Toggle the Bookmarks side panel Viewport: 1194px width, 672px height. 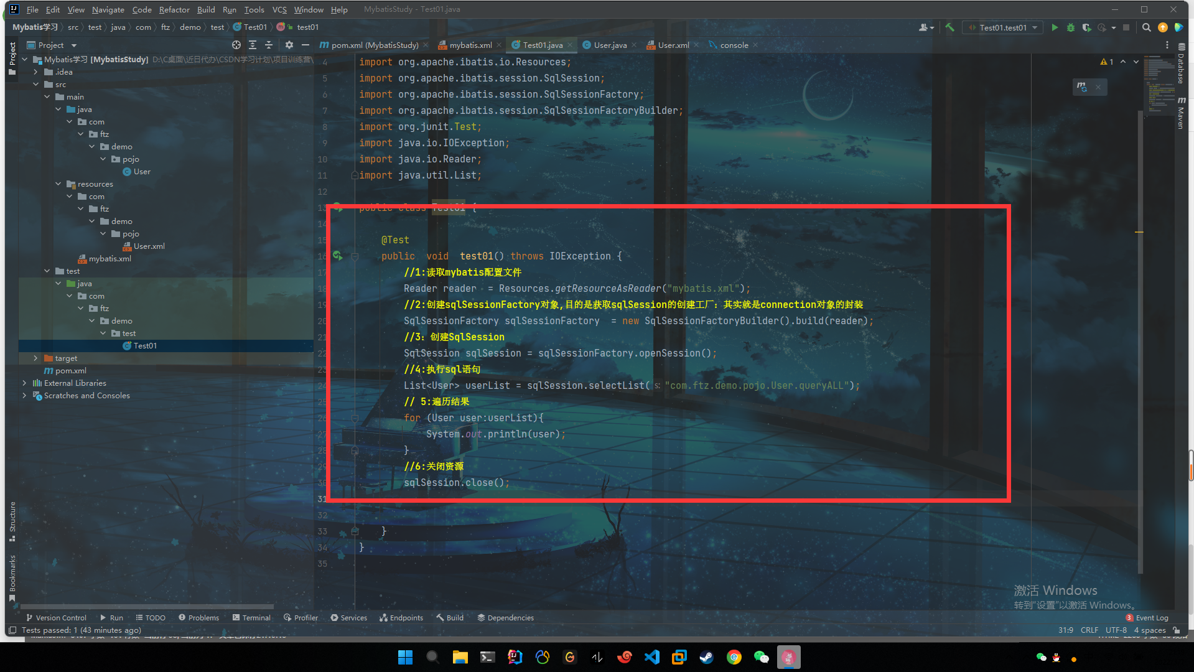click(x=12, y=579)
